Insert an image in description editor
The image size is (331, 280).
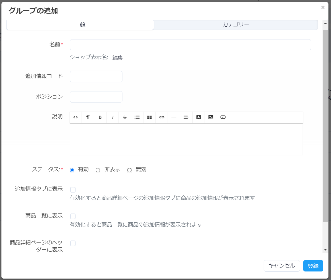[211, 117]
